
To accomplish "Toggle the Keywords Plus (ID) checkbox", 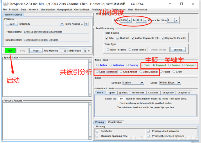I will click(163, 38).
